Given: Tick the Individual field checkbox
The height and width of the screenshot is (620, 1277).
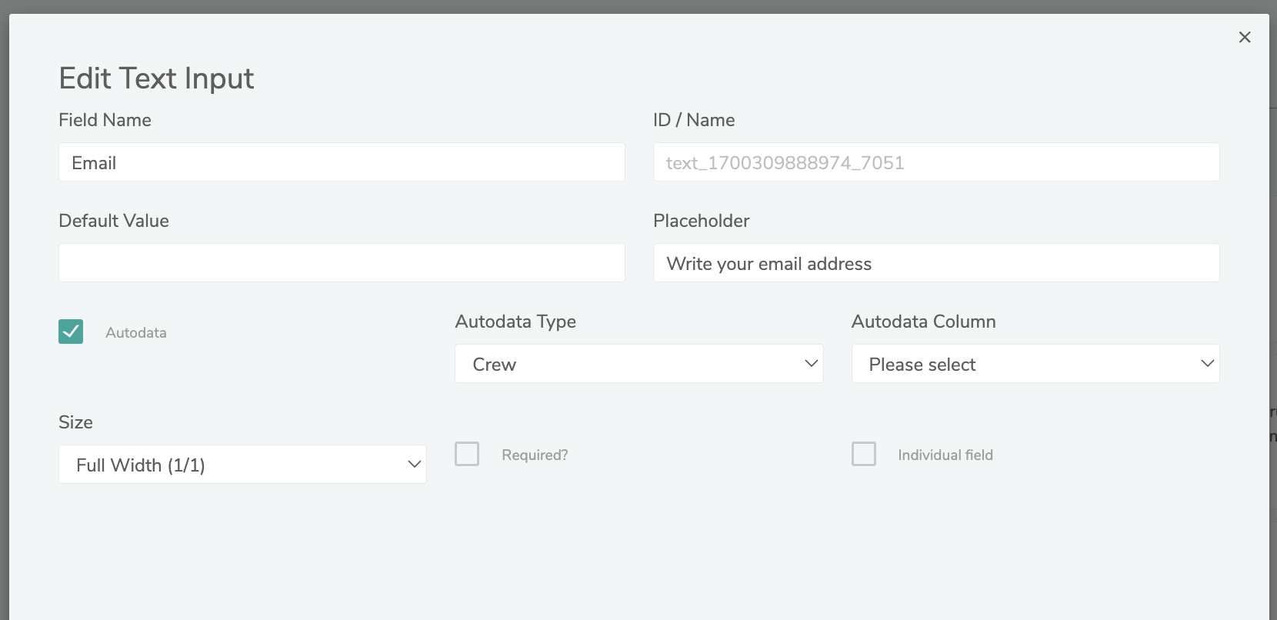Looking at the screenshot, I should pyautogui.click(x=864, y=454).
